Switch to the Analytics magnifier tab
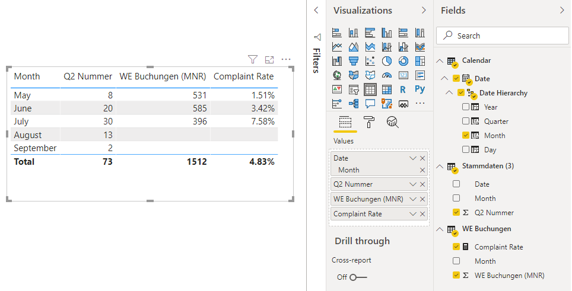The image size is (572, 291). tap(393, 122)
